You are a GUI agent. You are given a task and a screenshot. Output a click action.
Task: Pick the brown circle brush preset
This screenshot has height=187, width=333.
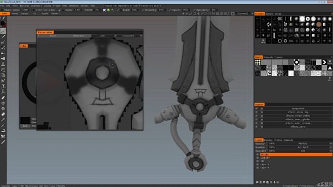click(318, 24)
